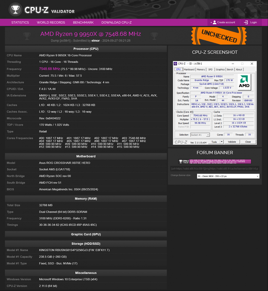The height and width of the screenshot is (291, 268).
Task: Click the Storage (HDD/SSD) section header
Action: point(86,244)
